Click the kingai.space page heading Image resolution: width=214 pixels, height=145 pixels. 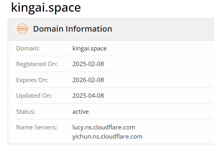46,8
